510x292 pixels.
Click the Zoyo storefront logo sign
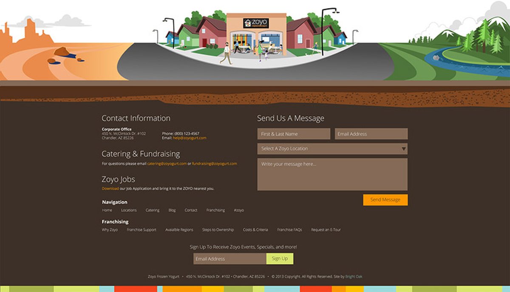point(256,23)
